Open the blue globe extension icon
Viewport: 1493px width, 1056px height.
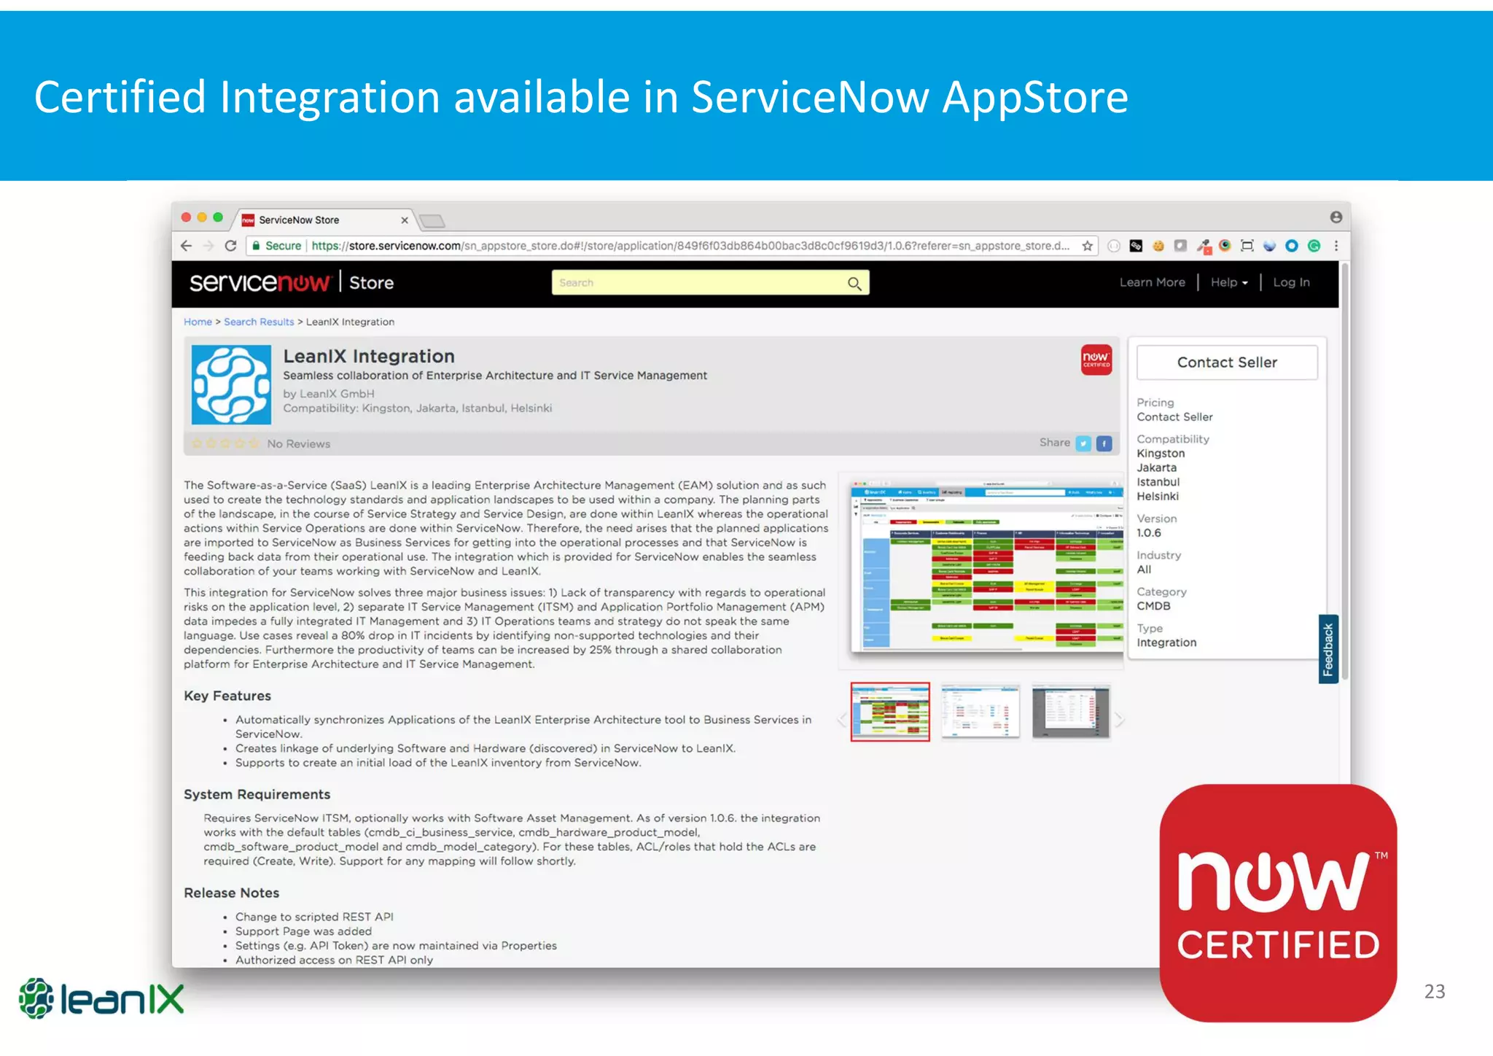click(1269, 246)
